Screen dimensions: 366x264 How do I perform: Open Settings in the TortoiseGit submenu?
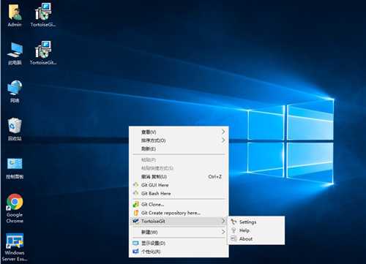(256, 222)
